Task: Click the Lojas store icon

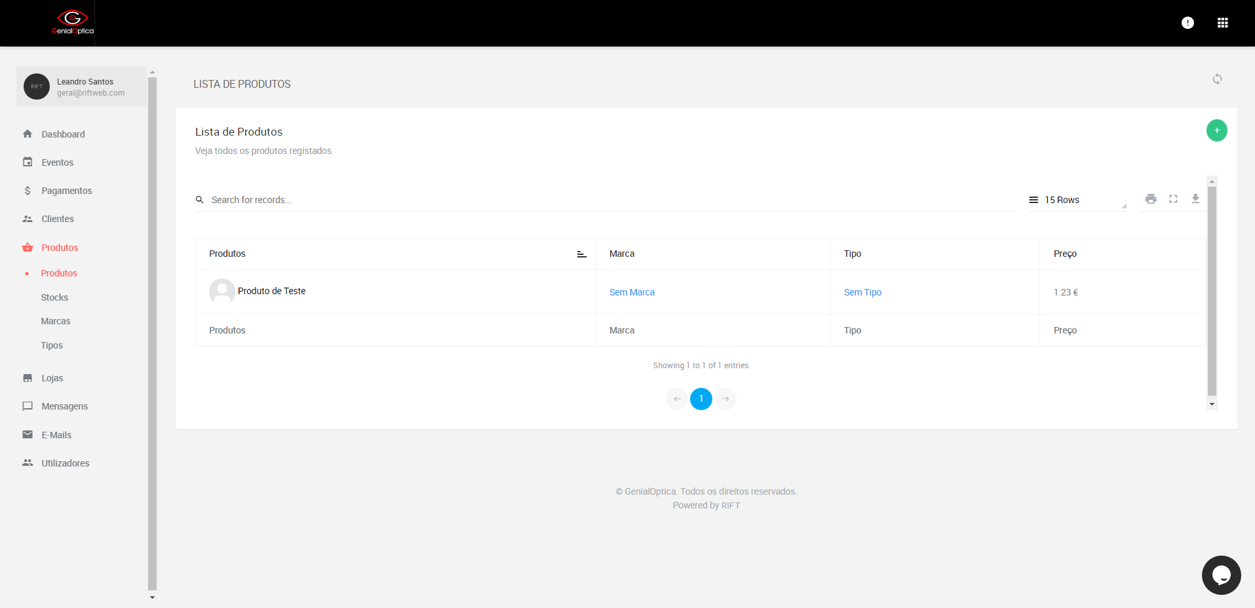Action: point(28,378)
